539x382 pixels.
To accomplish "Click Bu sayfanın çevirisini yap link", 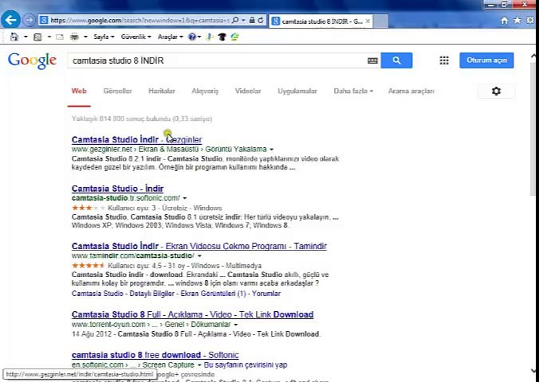I will coord(246,364).
